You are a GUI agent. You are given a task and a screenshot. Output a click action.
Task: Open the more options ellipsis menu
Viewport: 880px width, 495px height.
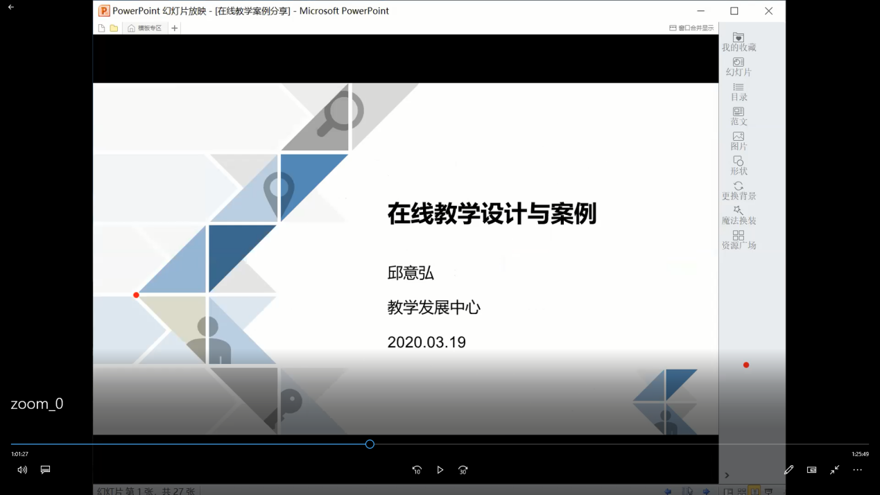tap(858, 470)
